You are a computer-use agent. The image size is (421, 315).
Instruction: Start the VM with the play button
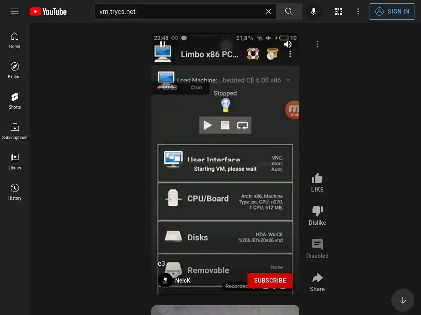pos(208,125)
